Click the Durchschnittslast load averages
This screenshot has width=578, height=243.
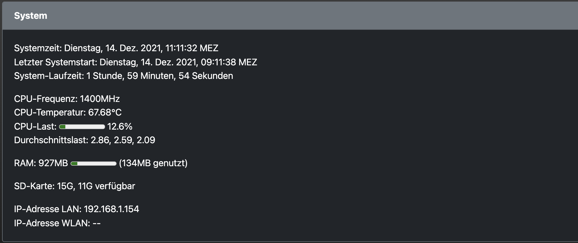123,140
